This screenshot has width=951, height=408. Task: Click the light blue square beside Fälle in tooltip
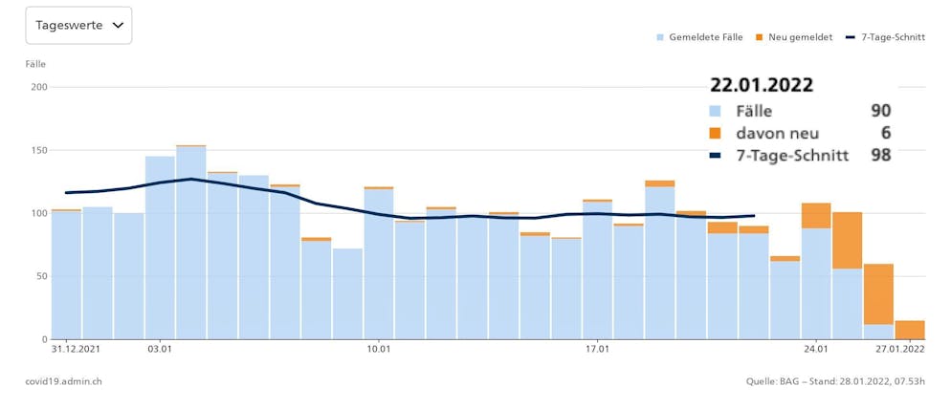[717, 111]
